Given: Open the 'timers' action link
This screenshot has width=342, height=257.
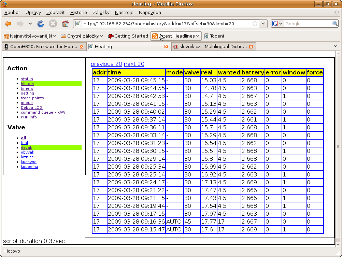Looking at the screenshot, I should click(x=27, y=88).
